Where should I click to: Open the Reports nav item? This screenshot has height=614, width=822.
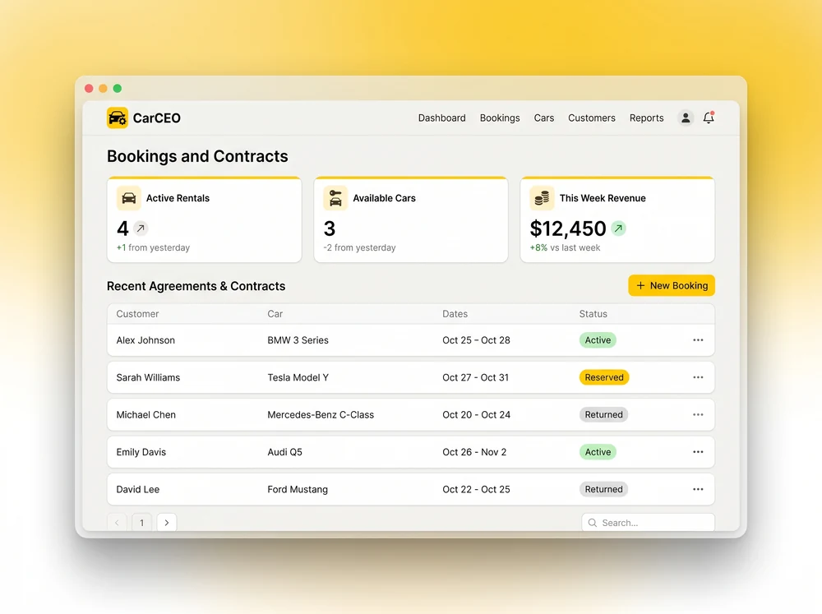(x=646, y=118)
